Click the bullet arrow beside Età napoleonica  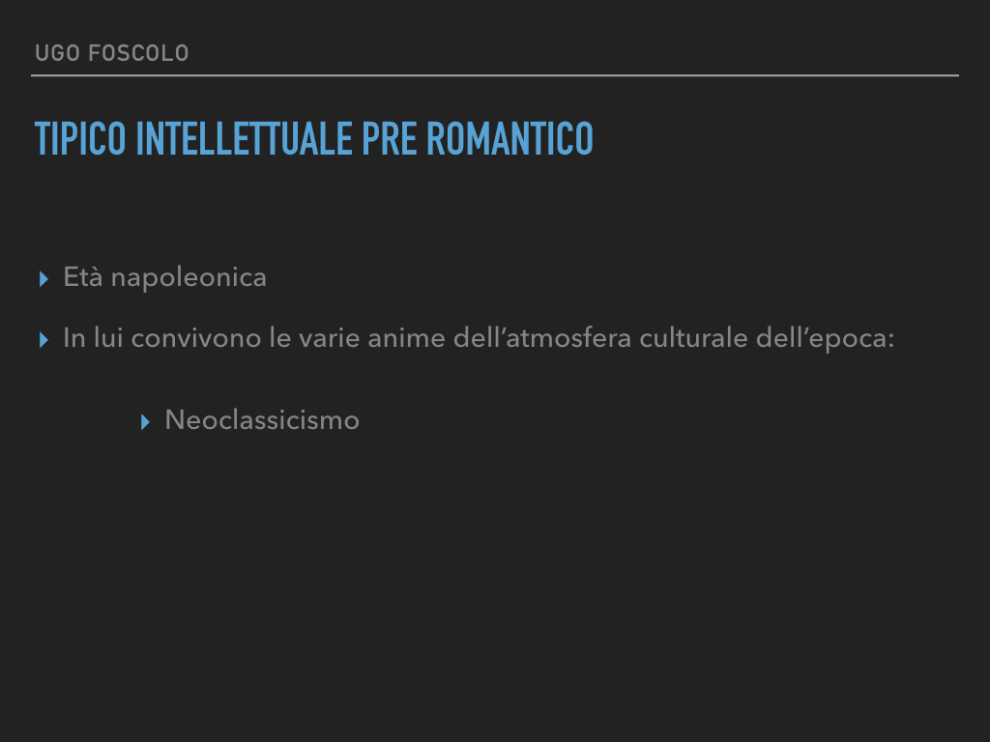point(44,279)
